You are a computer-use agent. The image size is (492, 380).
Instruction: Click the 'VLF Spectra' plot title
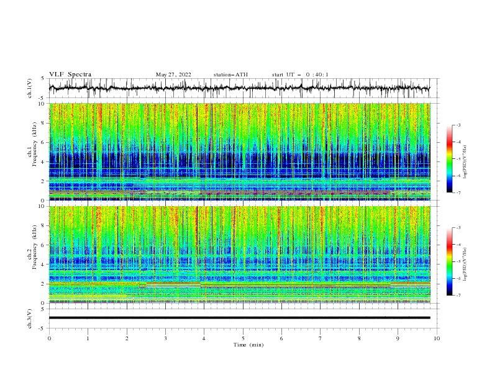pos(70,75)
